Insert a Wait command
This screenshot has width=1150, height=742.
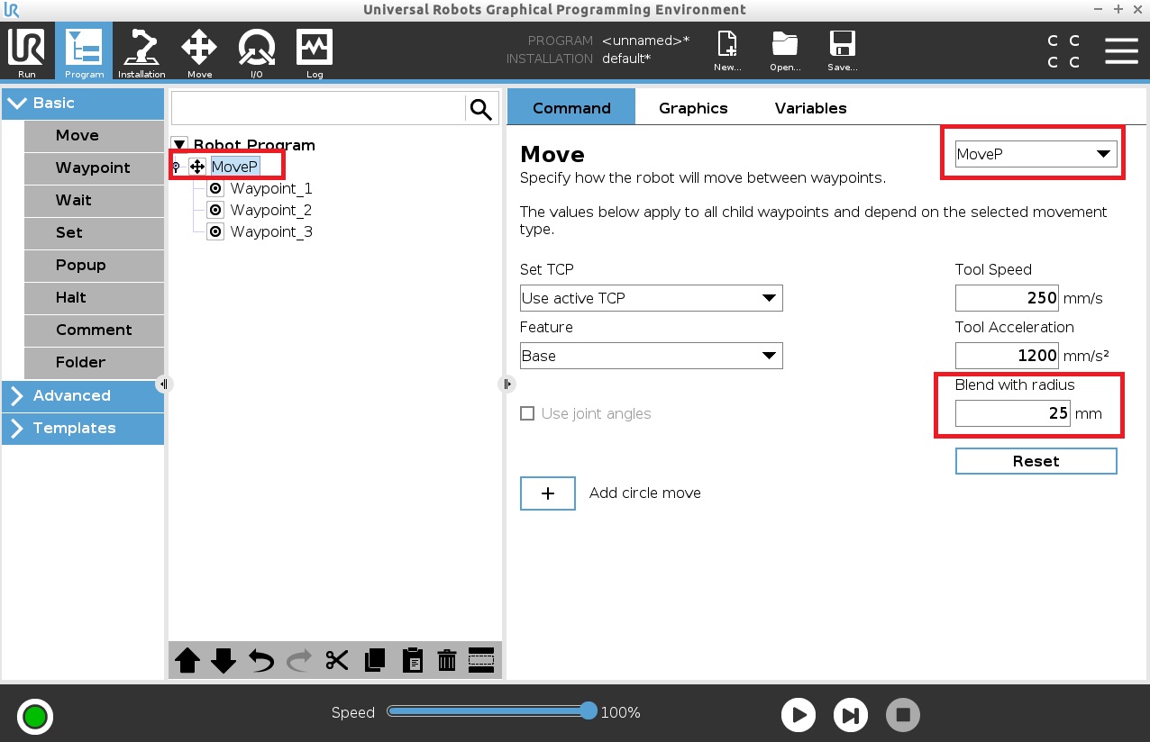pos(94,200)
